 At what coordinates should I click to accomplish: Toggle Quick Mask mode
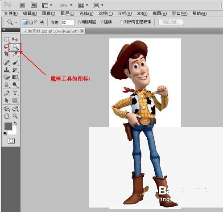(x=11, y=141)
